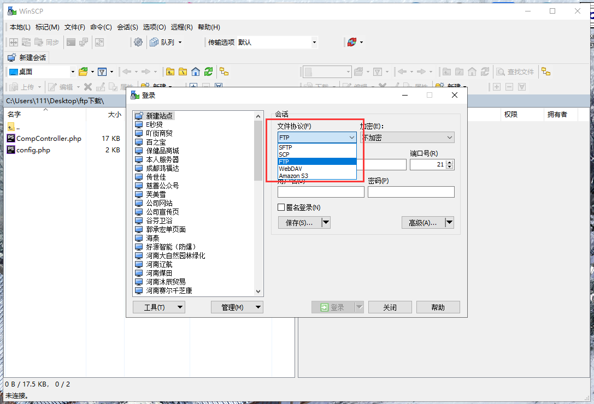Open the preferences gear icon in toolbar
Image resolution: width=594 pixels, height=404 pixels.
(138, 42)
